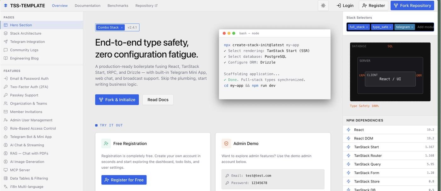This screenshot has width=441, height=191.
Task: Click the Type Safety 100% label
Action: click(364, 106)
